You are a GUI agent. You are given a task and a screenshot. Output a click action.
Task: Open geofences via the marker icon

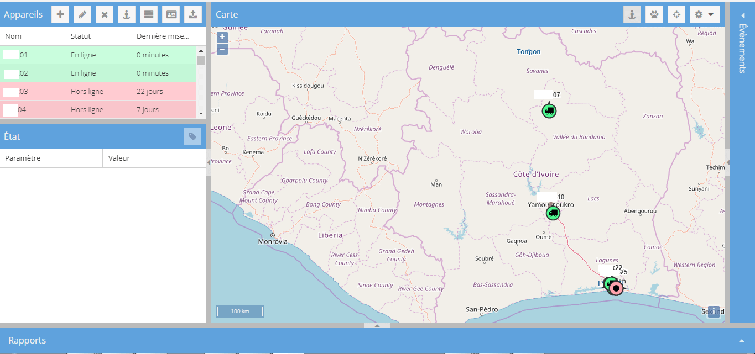click(x=127, y=14)
